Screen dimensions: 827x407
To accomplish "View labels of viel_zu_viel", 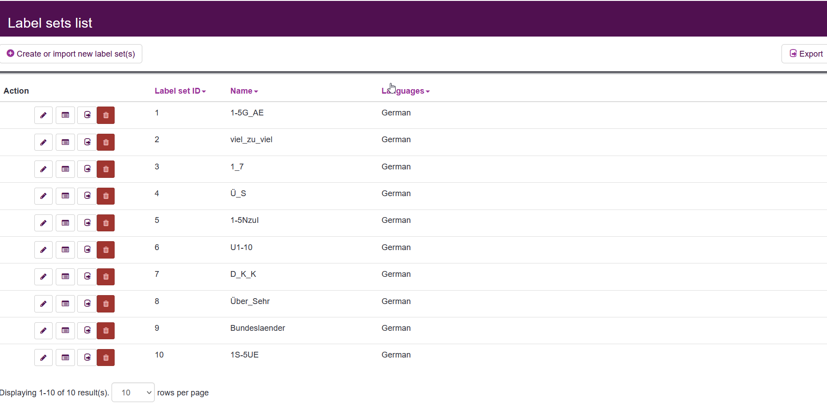I will point(65,142).
